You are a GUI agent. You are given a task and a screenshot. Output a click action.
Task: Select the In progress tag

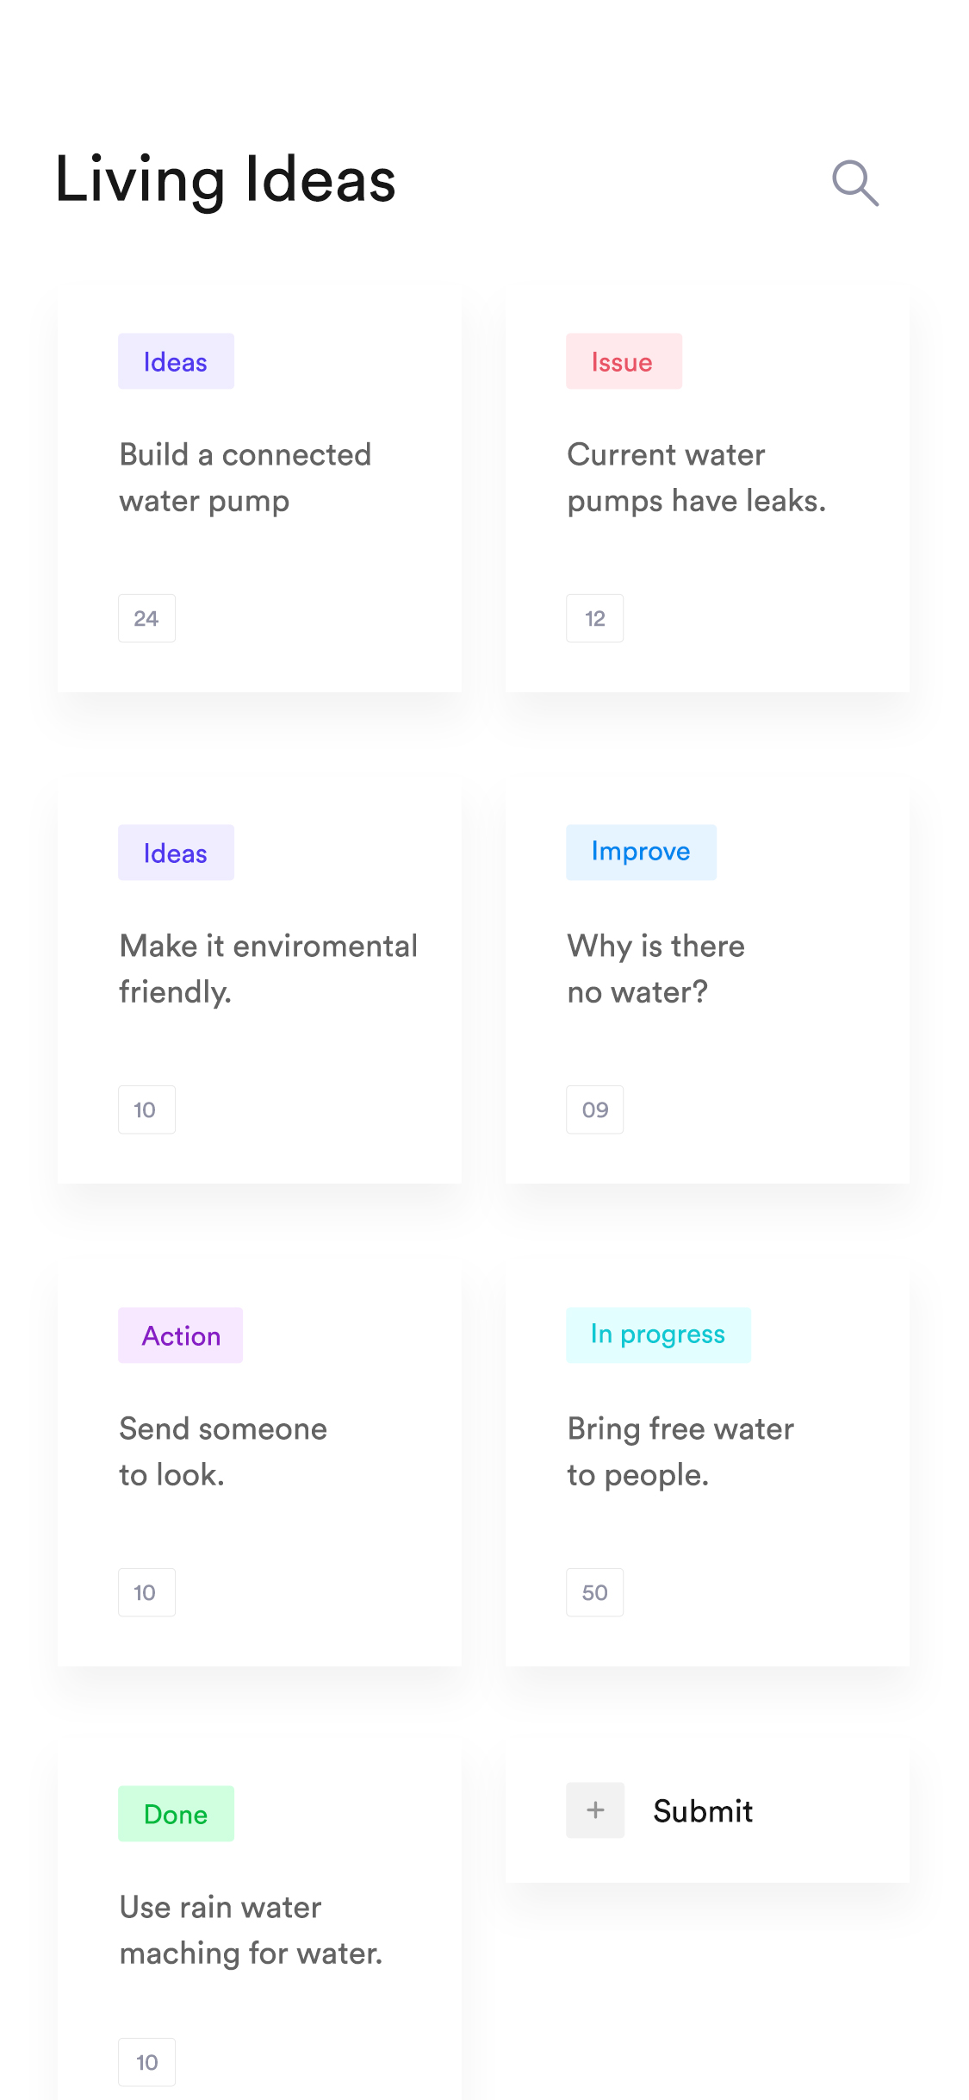658,1334
